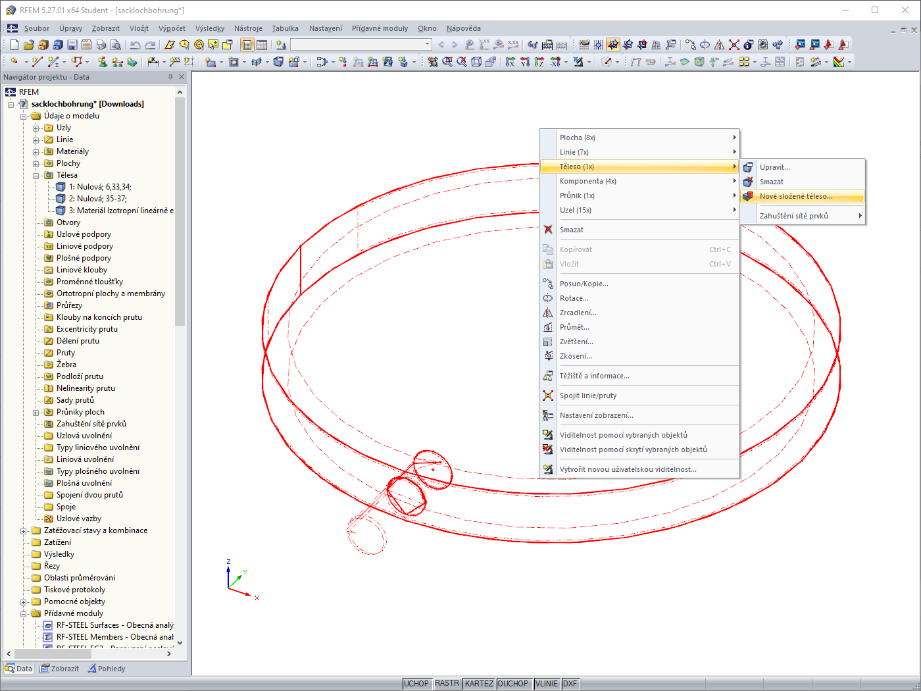
Task: Go to previous load case arrow
Action: click(x=441, y=45)
